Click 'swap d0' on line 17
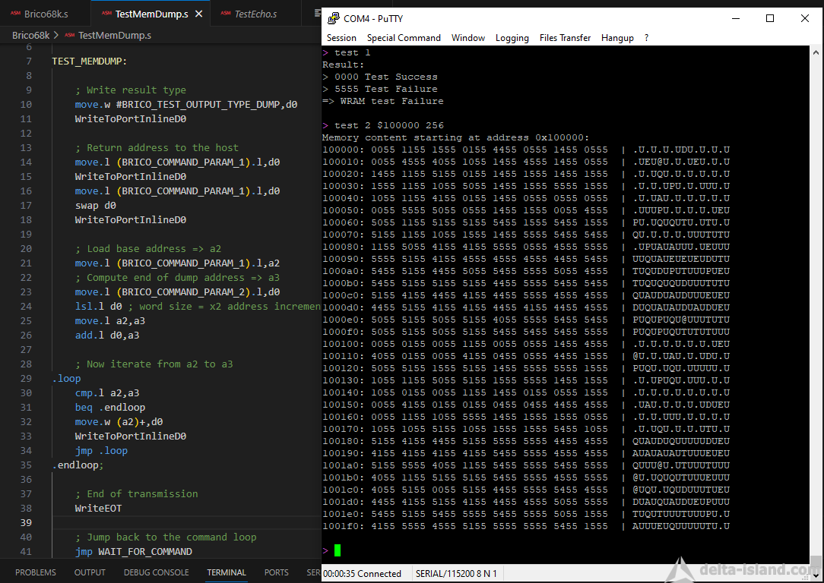 tap(96, 205)
